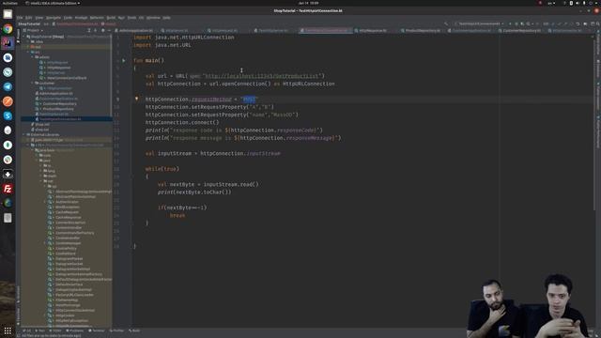Open the View menu
Screen dimensions: 601x338
[39, 18]
